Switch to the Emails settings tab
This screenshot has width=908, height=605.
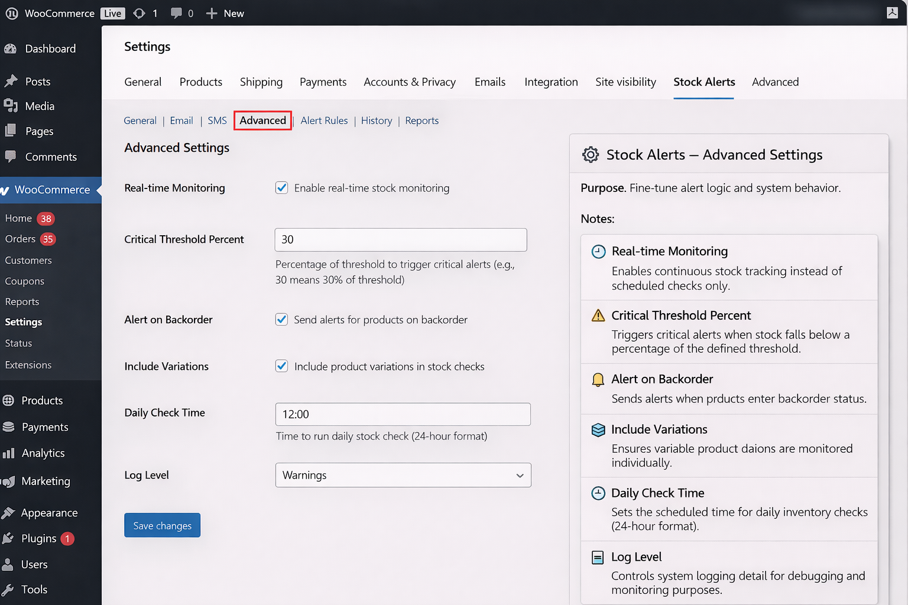point(489,82)
